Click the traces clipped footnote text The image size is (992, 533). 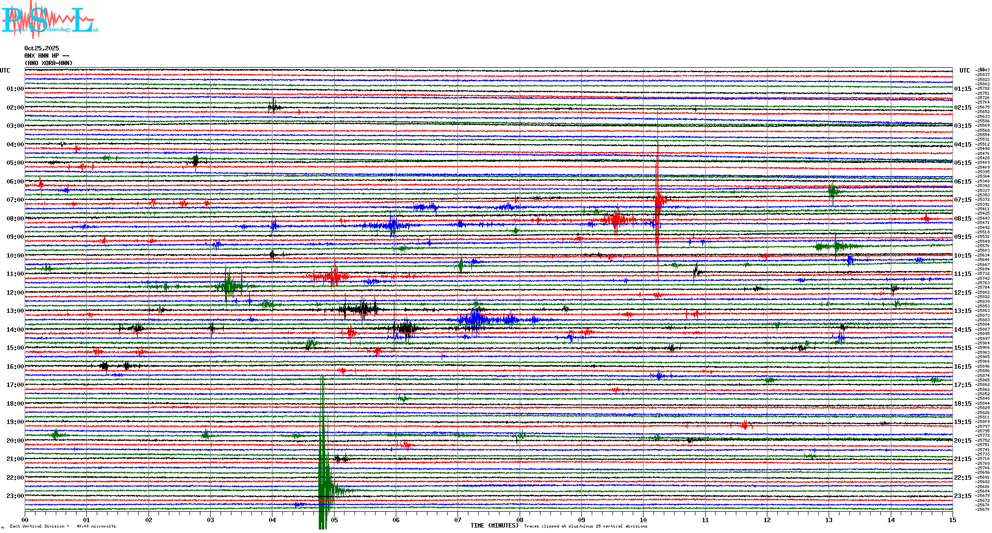pos(585,526)
